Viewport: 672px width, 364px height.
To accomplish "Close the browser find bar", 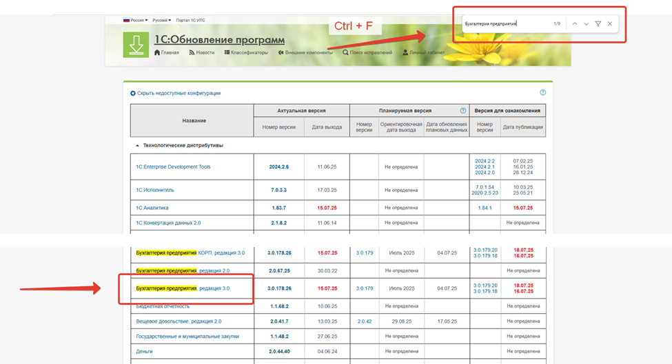I will [x=610, y=24].
